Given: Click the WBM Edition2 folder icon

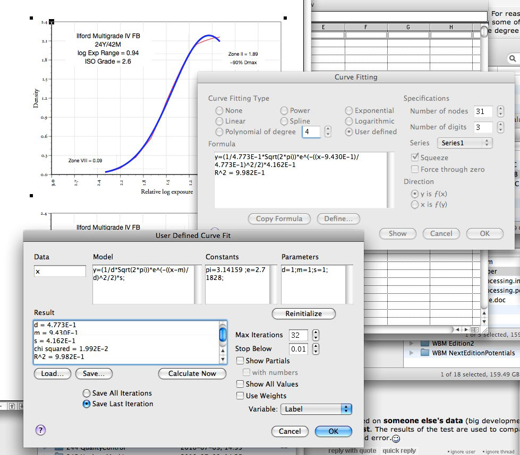Looking at the screenshot, I should 425,343.
